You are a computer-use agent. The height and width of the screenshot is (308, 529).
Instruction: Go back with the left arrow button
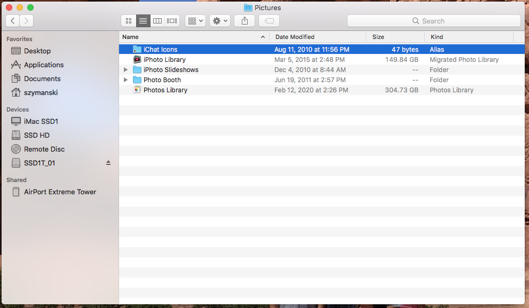pyautogui.click(x=12, y=21)
